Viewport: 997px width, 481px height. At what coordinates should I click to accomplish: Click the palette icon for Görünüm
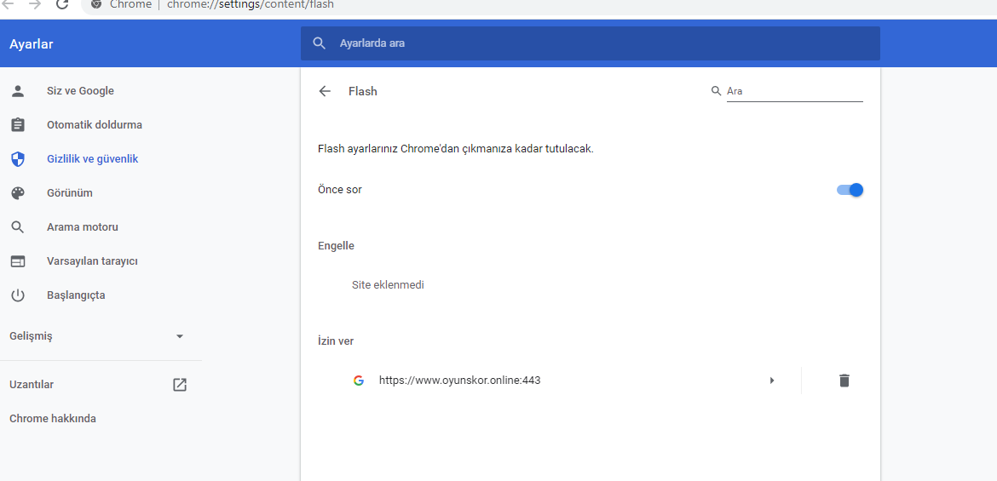18,193
